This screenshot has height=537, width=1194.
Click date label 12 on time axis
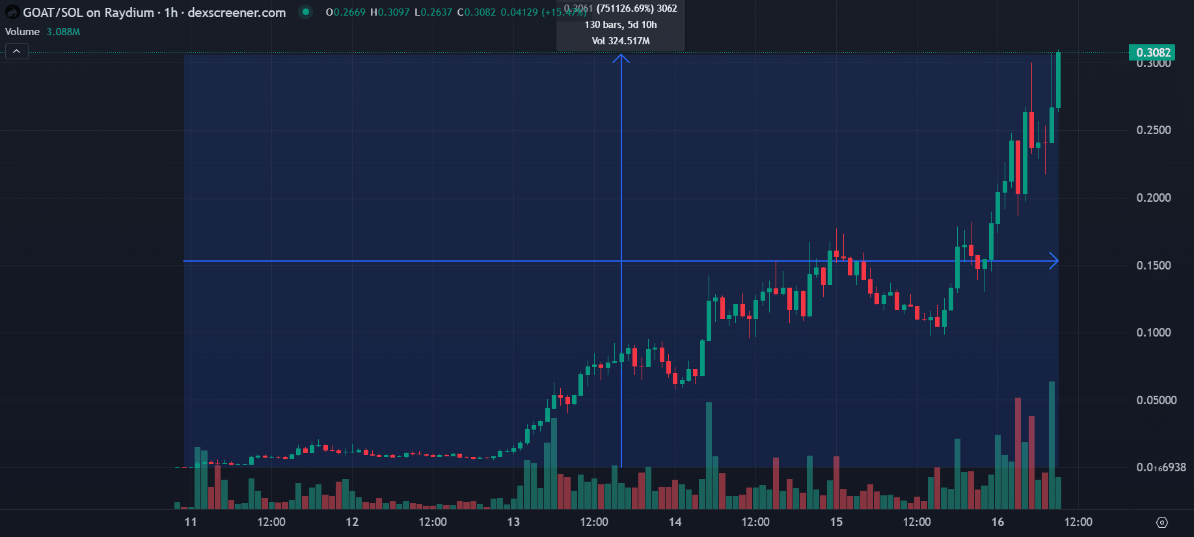pyautogui.click(x=352, y=522)
